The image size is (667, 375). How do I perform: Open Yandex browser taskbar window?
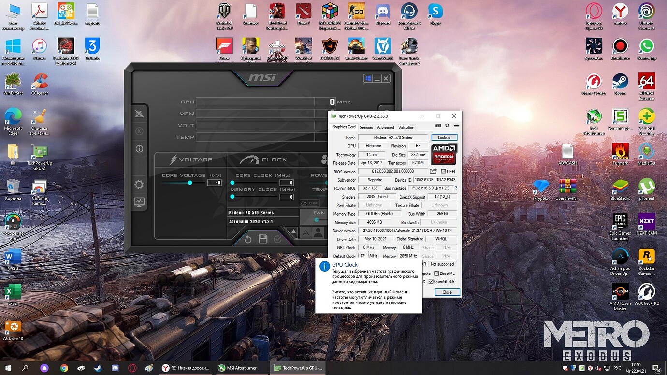pyautogui.click(x=186, y=368)
